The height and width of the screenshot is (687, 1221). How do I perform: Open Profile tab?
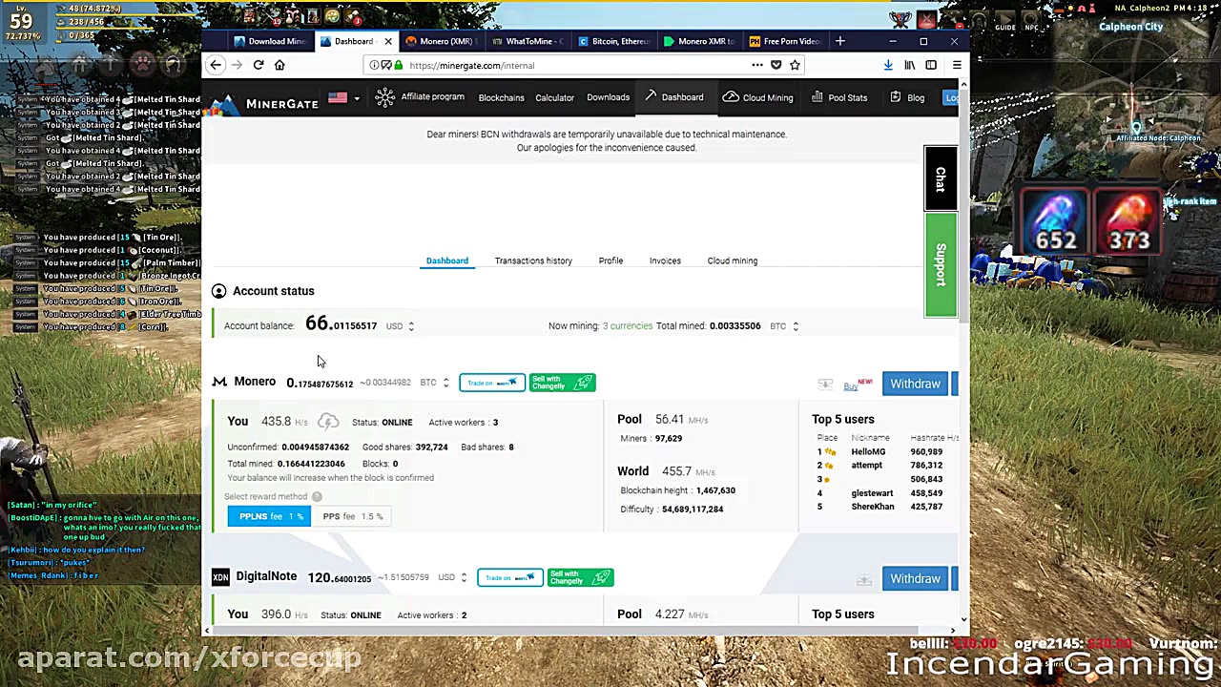(610, 260)
